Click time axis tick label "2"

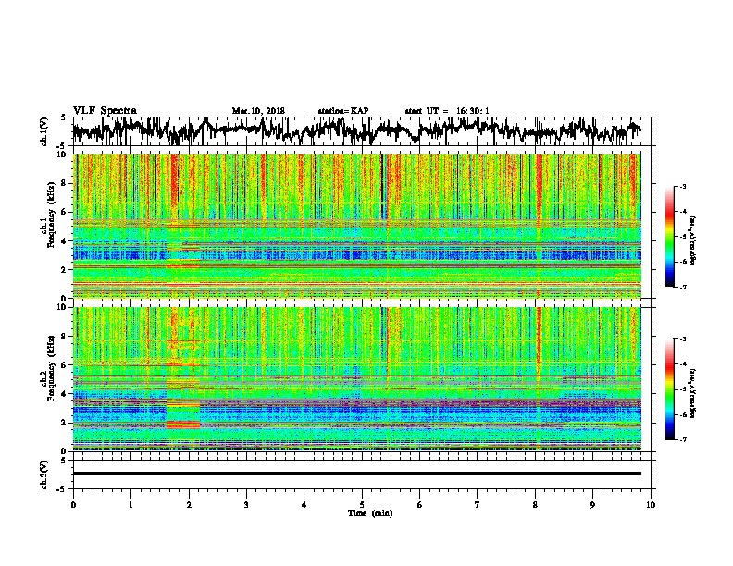[189, 504]
